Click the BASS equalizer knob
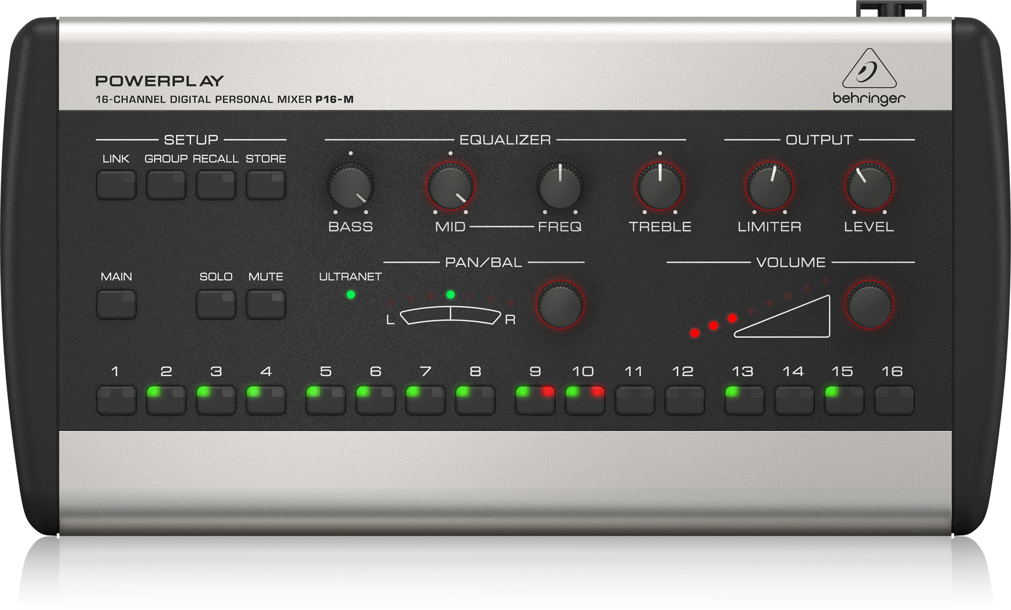 tap(350, 186)
